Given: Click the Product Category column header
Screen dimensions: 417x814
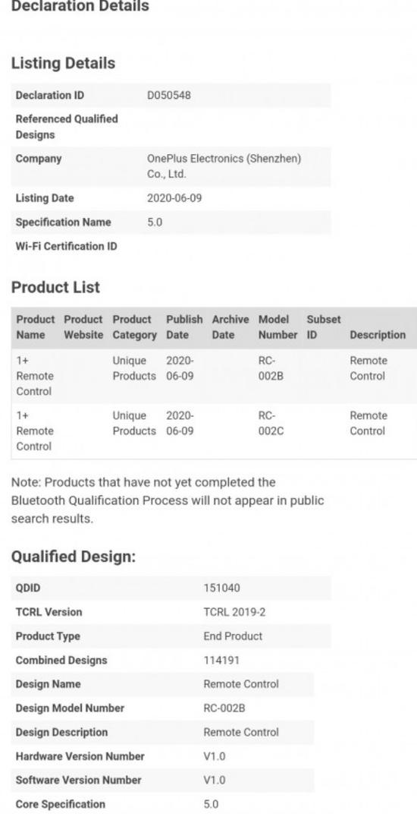Looking at the screenshot, I should click(134, 327).
